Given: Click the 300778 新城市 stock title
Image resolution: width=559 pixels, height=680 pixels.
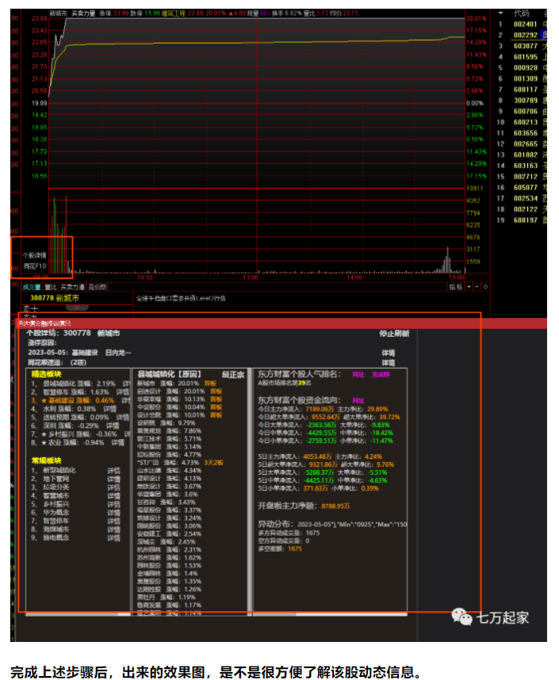Looking at the screenshot, I should point(55,298).
